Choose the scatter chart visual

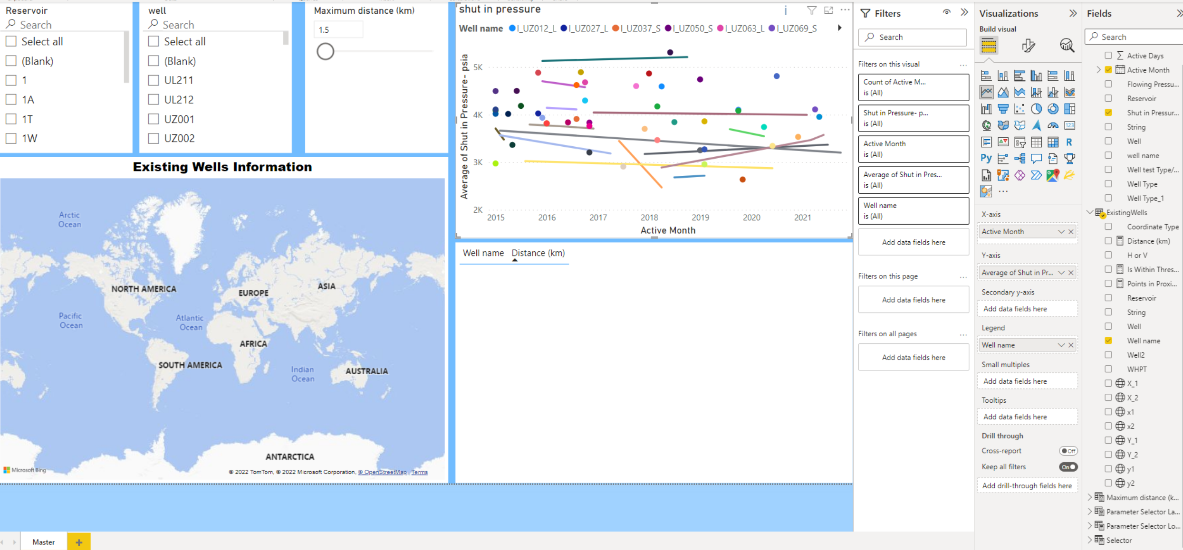pos(1019,109)
